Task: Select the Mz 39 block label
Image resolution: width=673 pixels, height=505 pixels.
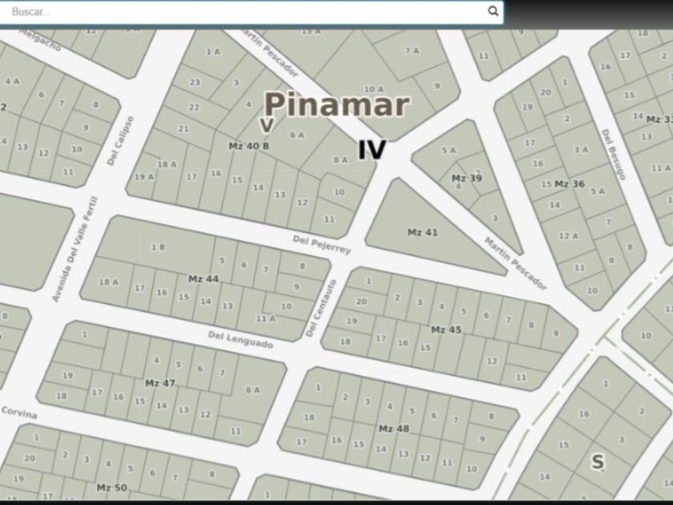Action: 467,178
